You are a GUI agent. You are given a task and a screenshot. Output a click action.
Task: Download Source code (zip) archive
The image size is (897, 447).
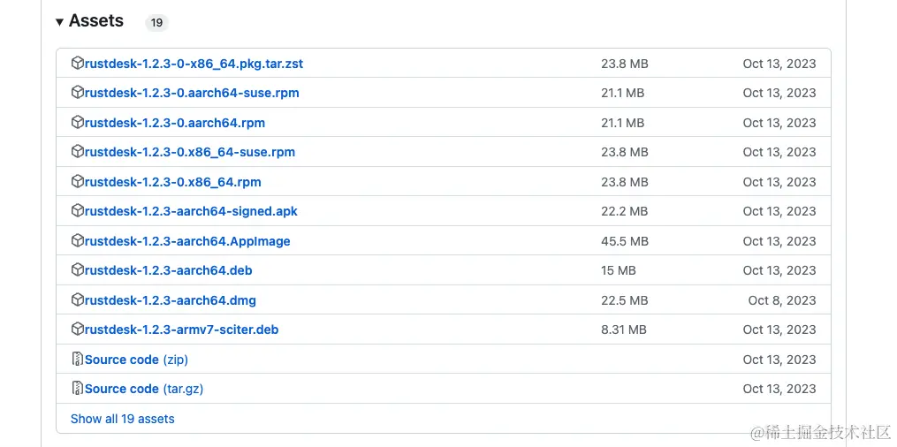coord(136,360)
